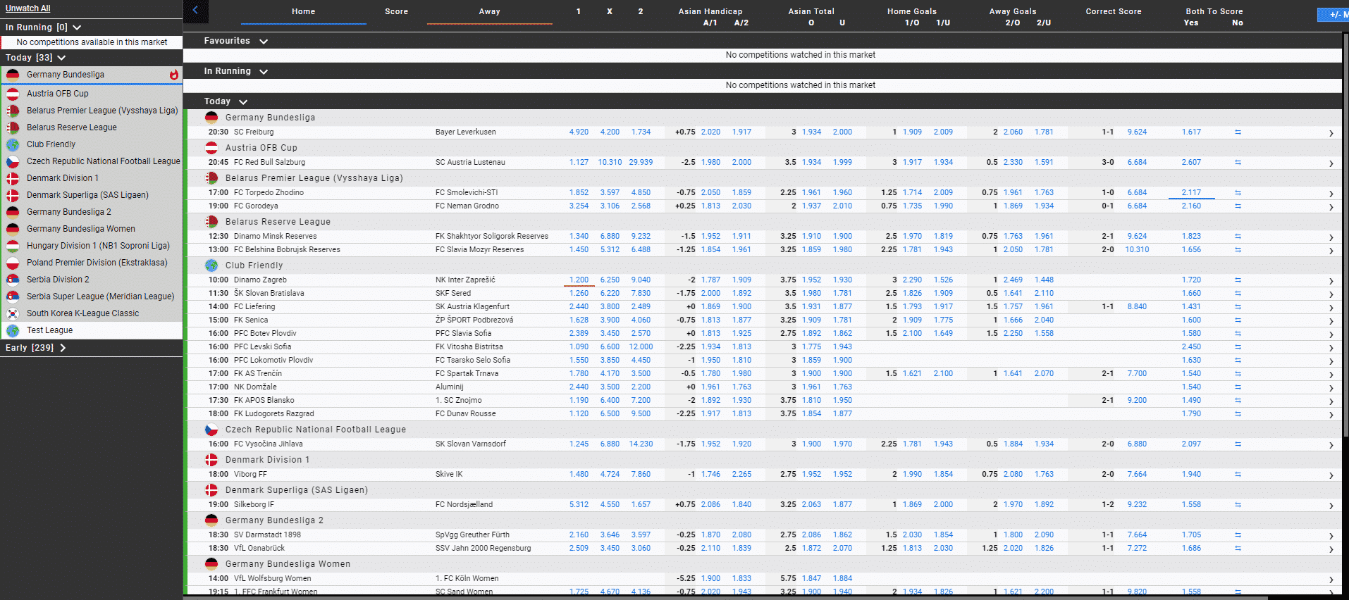
Task: Click Hungary flag icon in sidebar
Action: [x=13, y=246]
